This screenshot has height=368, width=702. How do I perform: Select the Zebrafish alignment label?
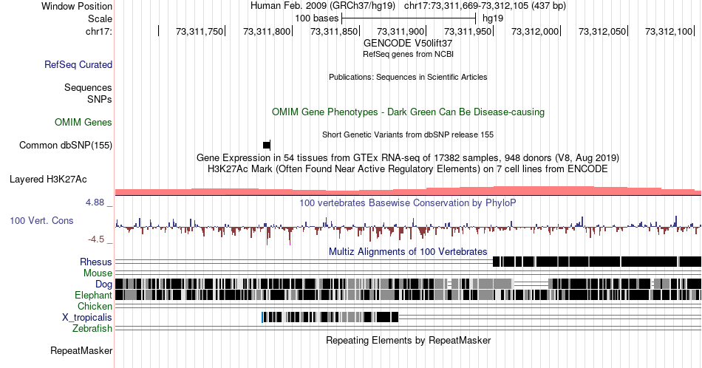point(92,328)
